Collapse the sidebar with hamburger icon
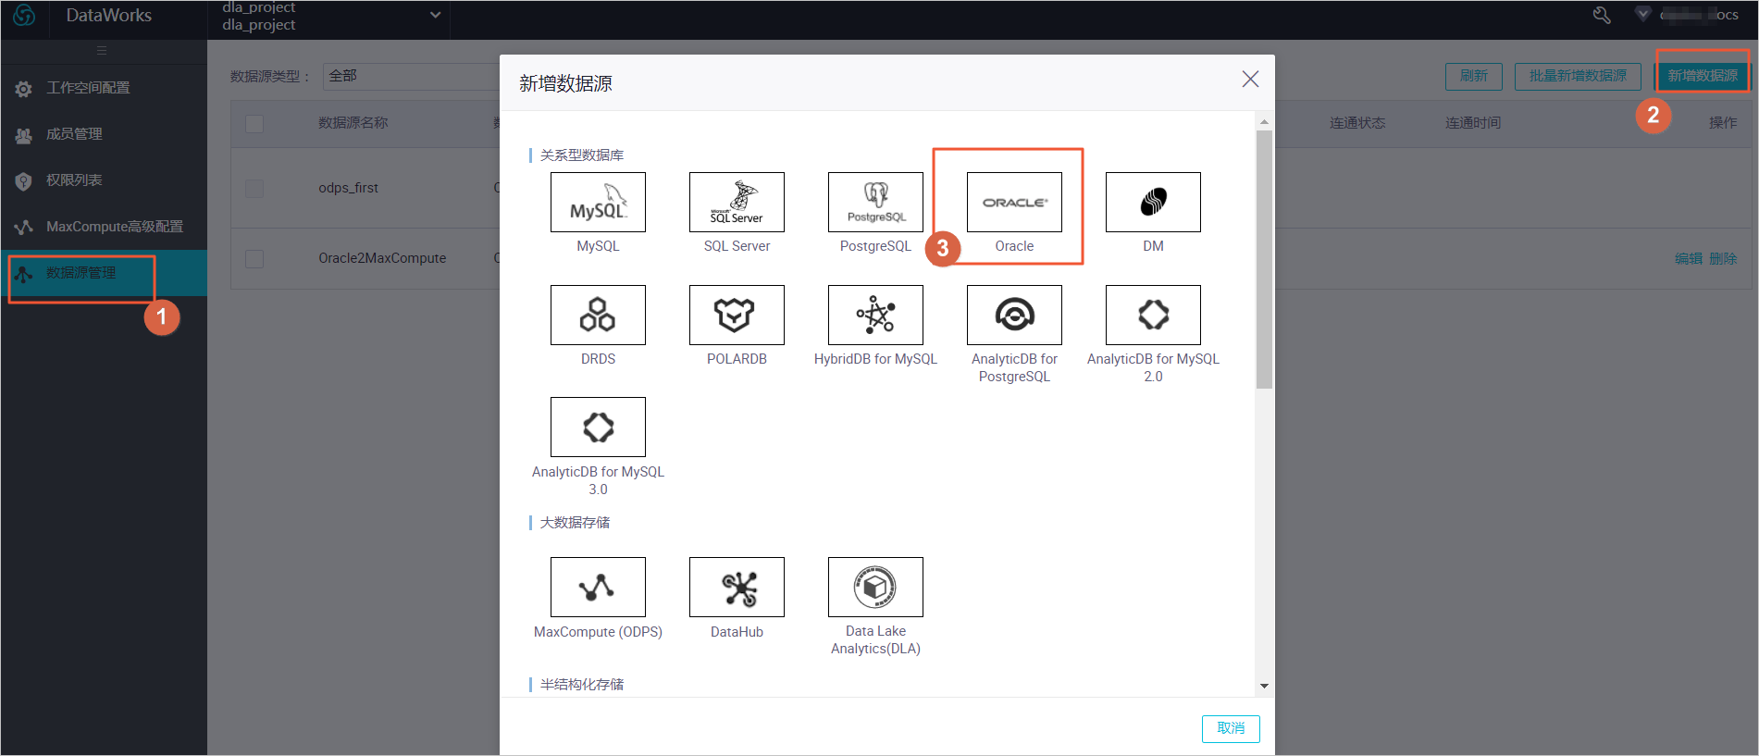This screenshot has width=1759, height=756. [x=102, y=51]
